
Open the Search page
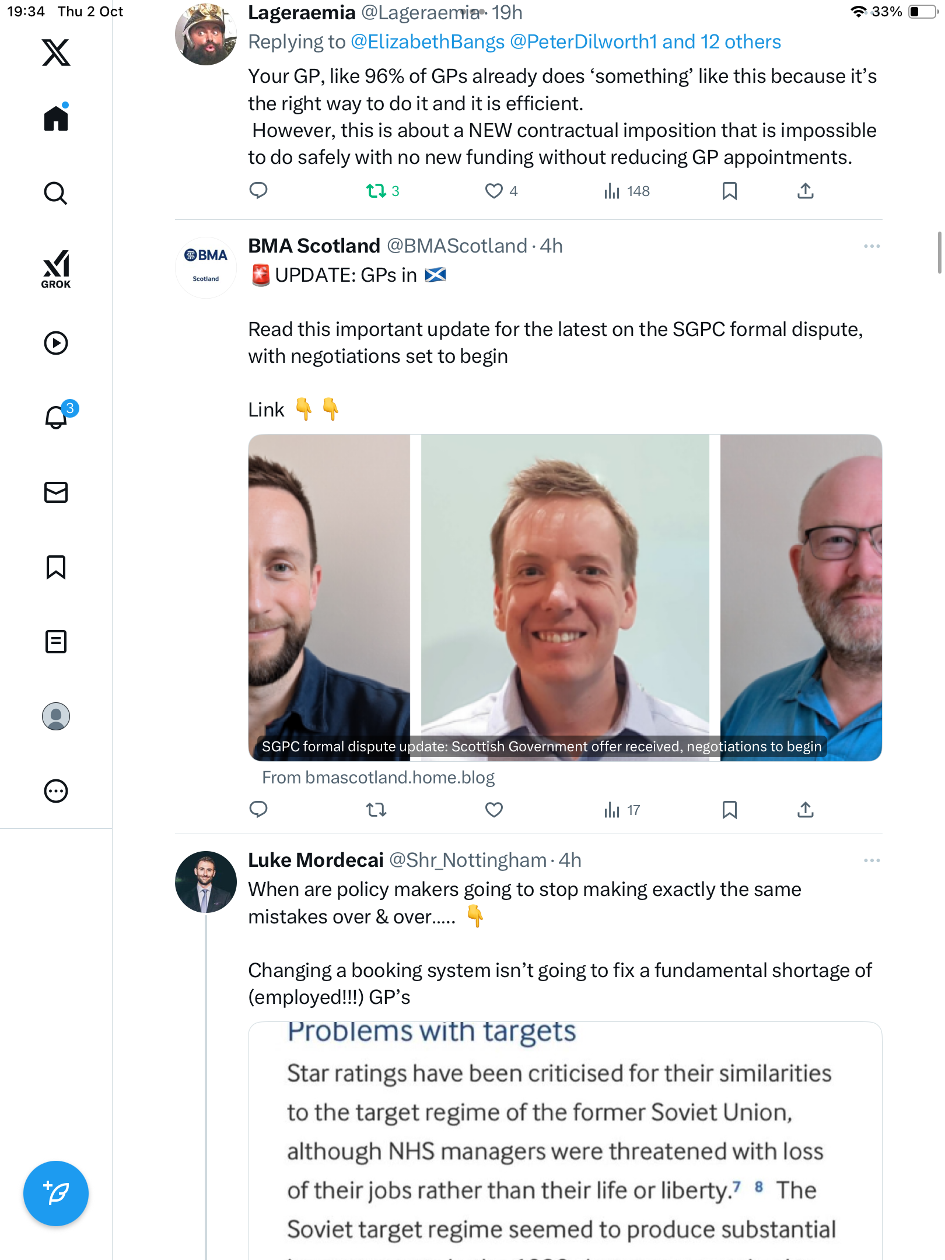[x=56, y=193]
